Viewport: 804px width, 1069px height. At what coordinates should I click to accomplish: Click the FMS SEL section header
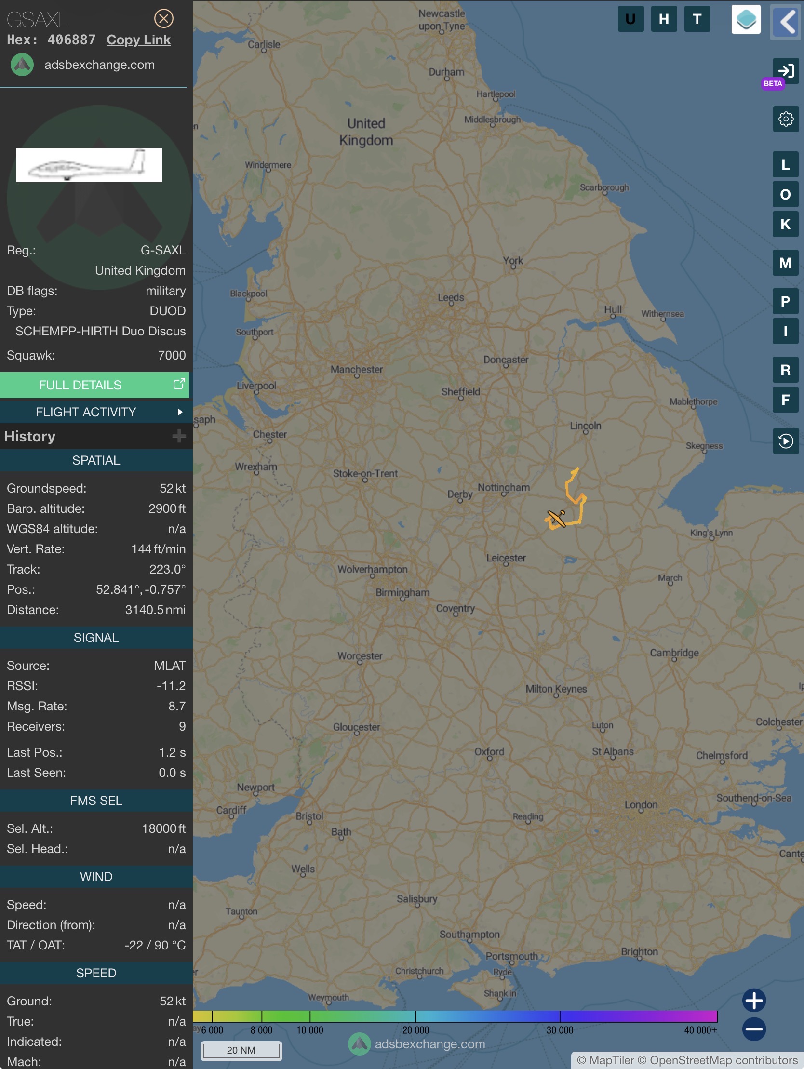(96, 800)
